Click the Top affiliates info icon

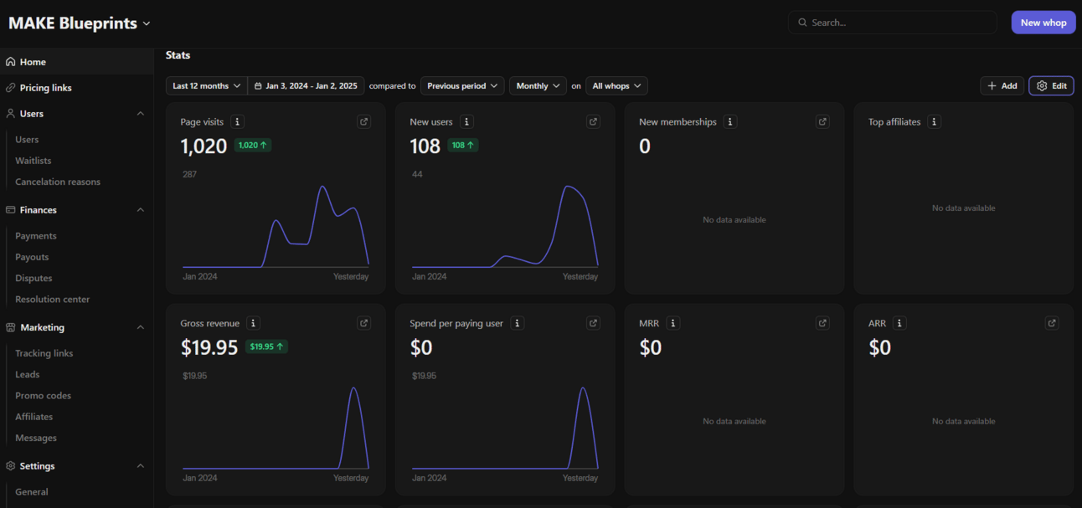(x=935, y=122)
